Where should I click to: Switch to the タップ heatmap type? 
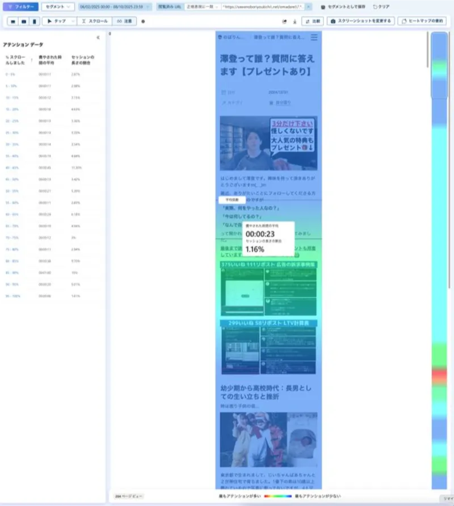click(57, 22)
